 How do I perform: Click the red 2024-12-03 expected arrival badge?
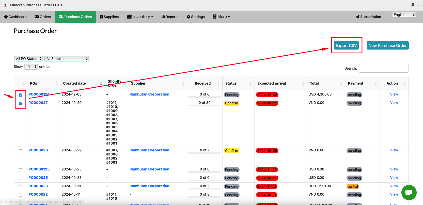267,95
